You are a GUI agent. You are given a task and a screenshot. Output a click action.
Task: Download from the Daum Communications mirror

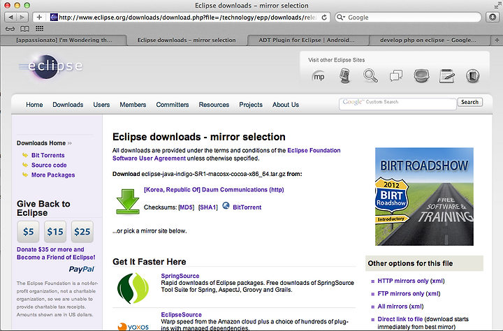[214, 189]
